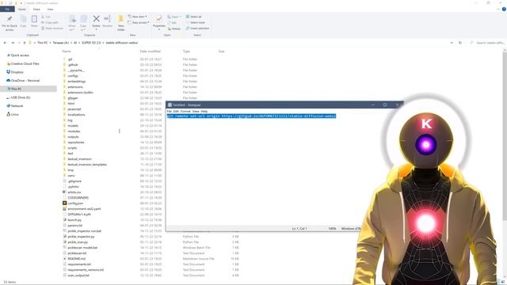
Task: Open the Help menu in Notepad
Action: click(x=204, y=111)
